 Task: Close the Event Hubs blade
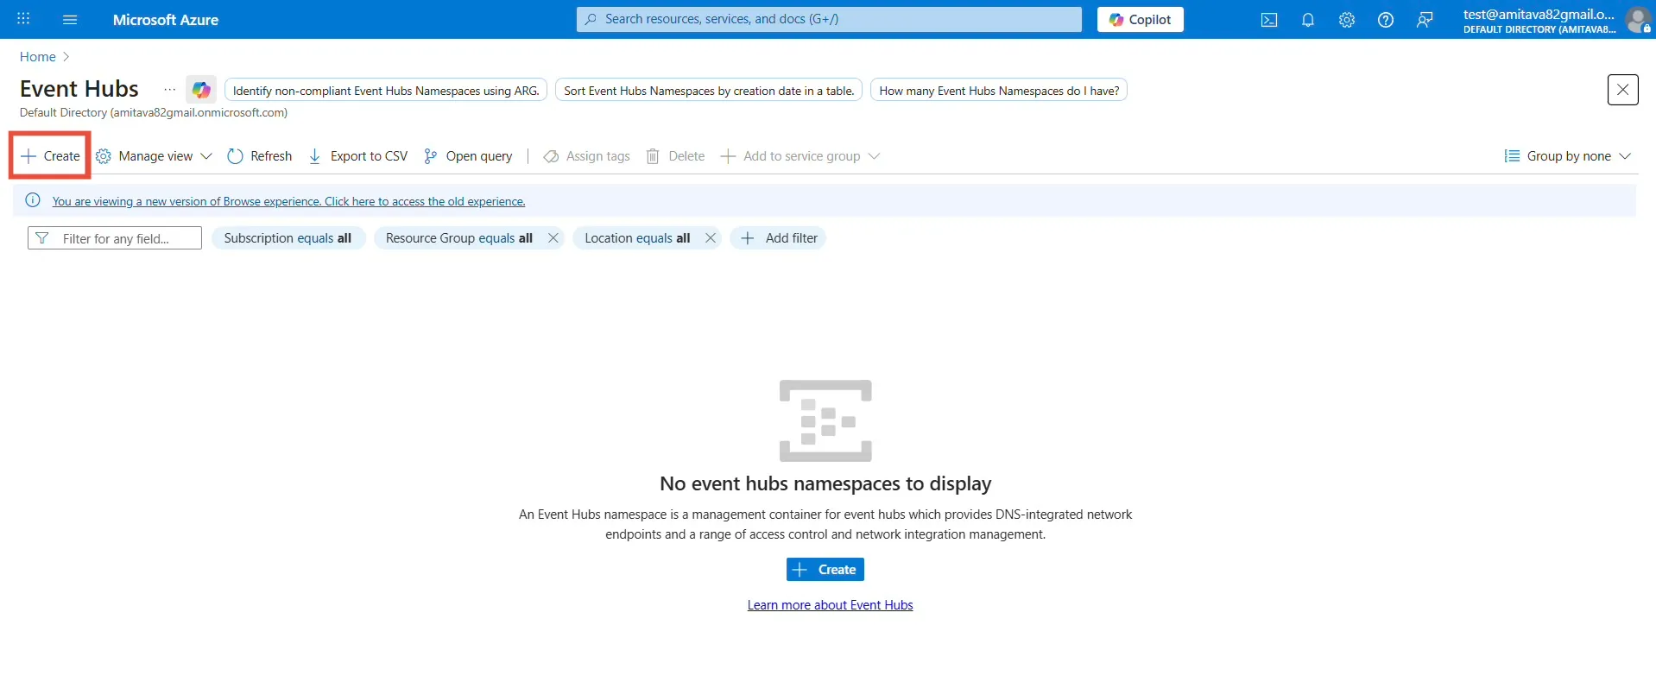1623,90
